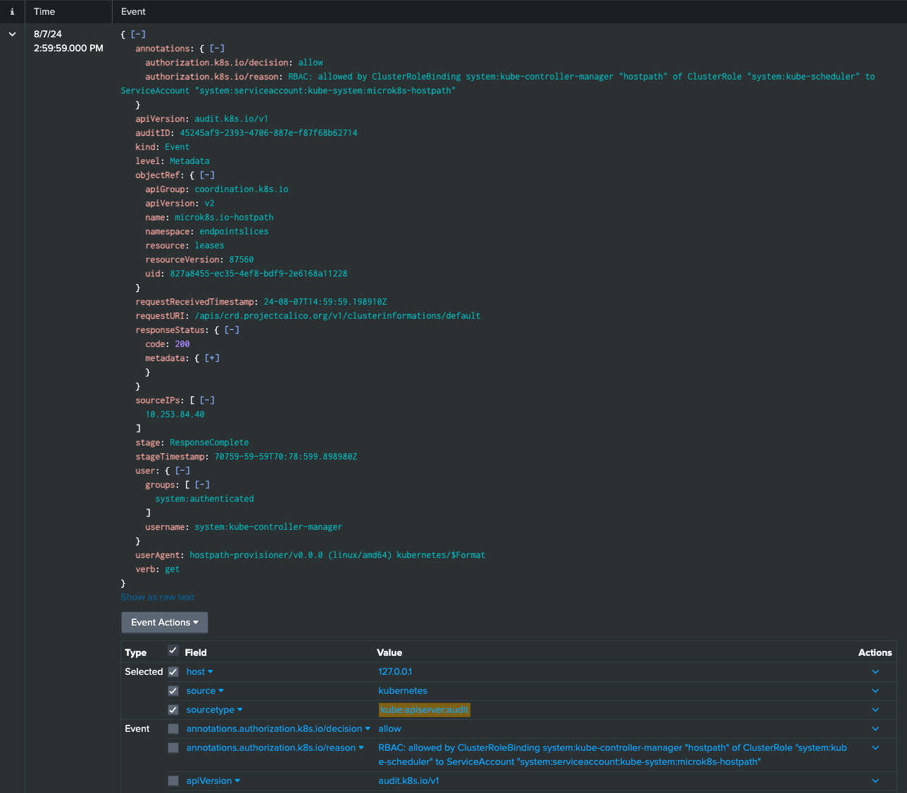
Task: Open the Event Actions dropdown
Action: point(164,623)
